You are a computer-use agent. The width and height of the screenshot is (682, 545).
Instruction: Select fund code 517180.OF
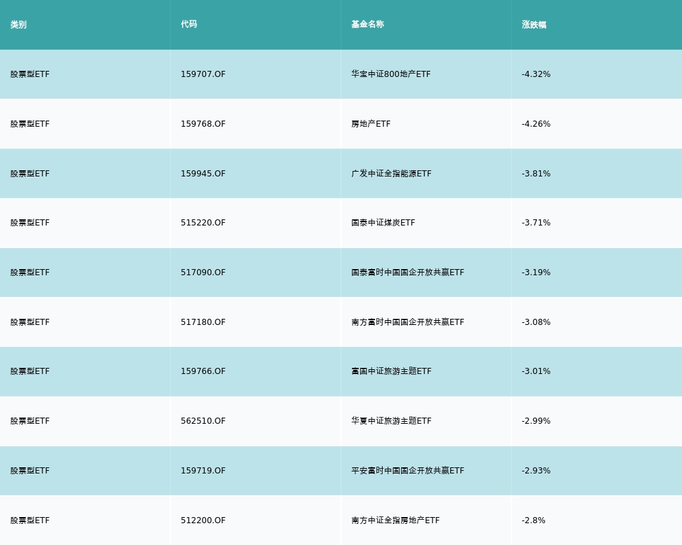(x=203, y=322)
